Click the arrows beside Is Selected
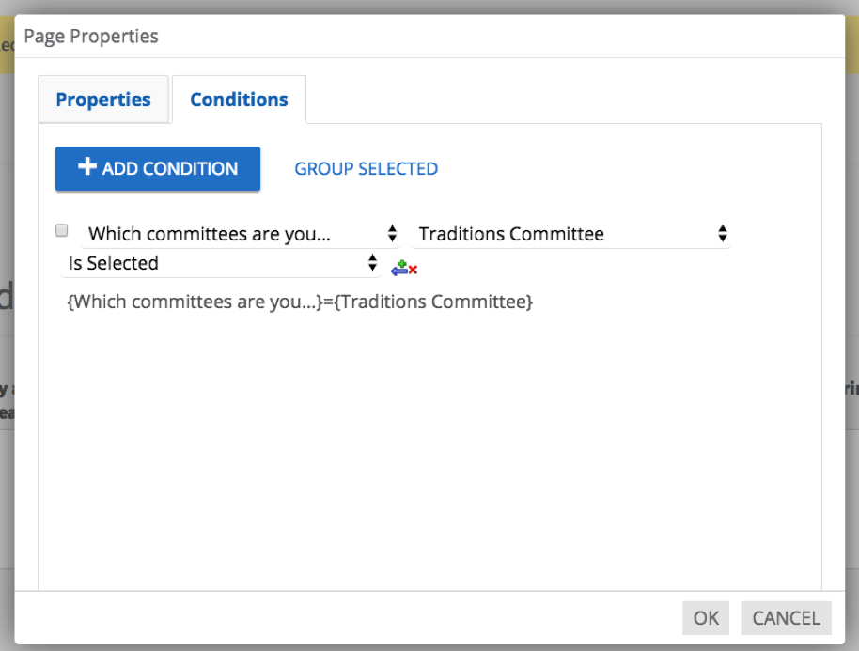This screenshot has height=651, width=859. 372,263
